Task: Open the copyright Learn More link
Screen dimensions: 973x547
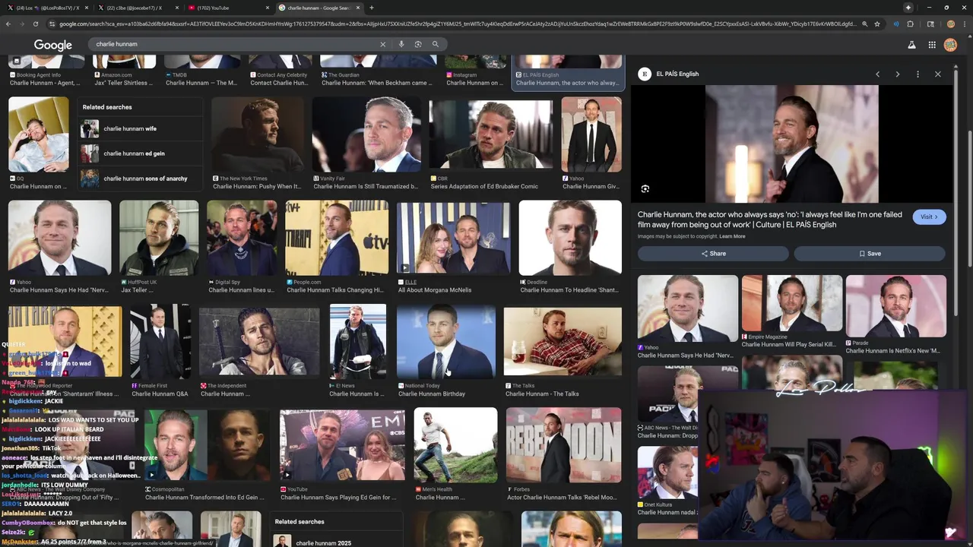Action: tap(732, 236)
